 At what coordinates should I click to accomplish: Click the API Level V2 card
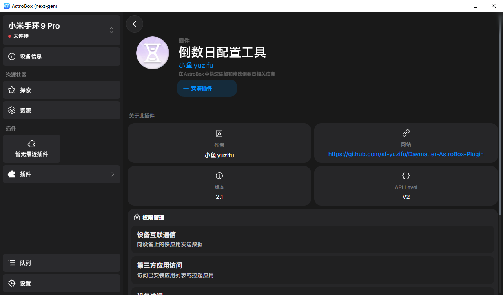click(x=406, y=186)
